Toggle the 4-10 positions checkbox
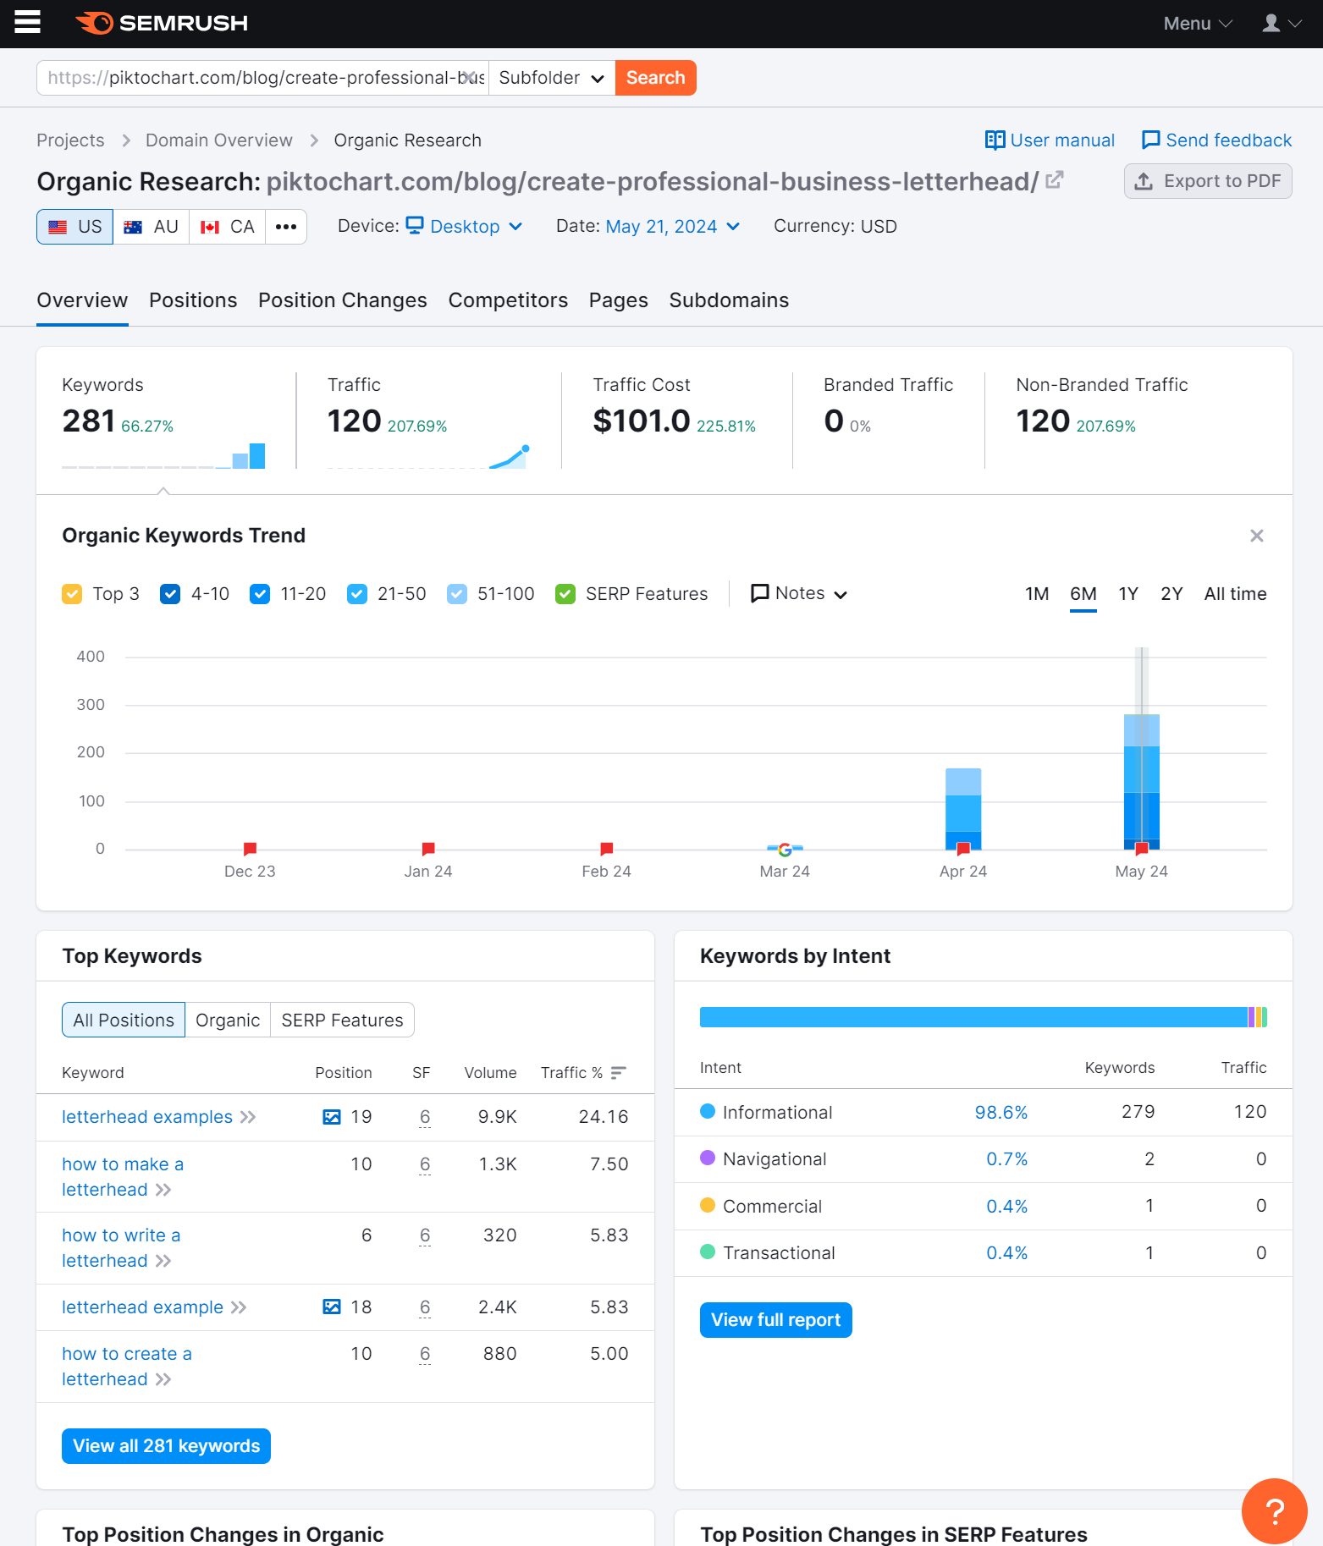The width and height of the screenshot is (1323, 1546). click(170, 594)
